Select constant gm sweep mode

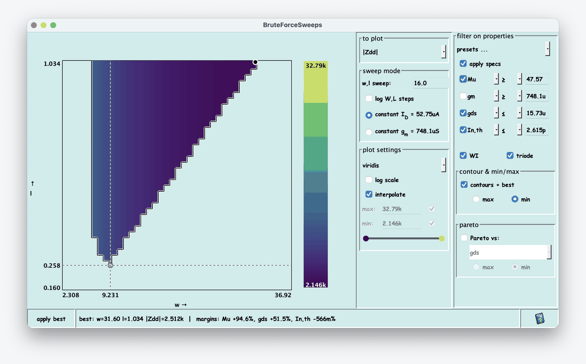click(x=369, y=132)
